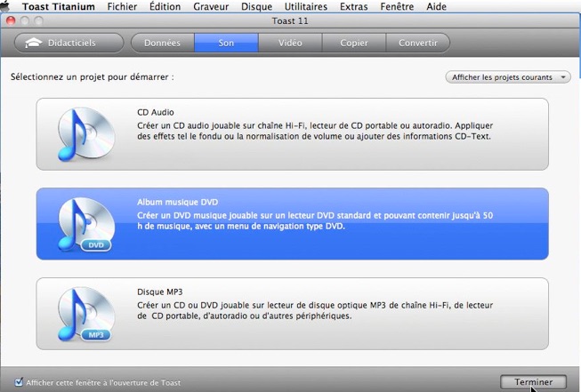The width and height of the screenshot is (581, 392).
Task: Click the Terminer button
Action: [x=533, y=381]
